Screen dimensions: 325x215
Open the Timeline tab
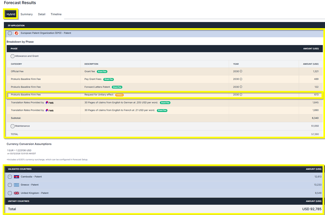(56, 14)
